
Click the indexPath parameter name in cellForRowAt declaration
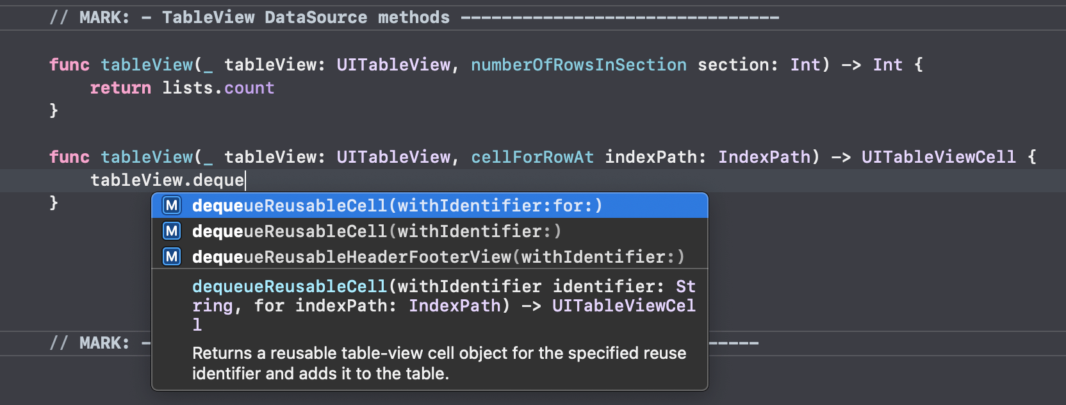655,157
